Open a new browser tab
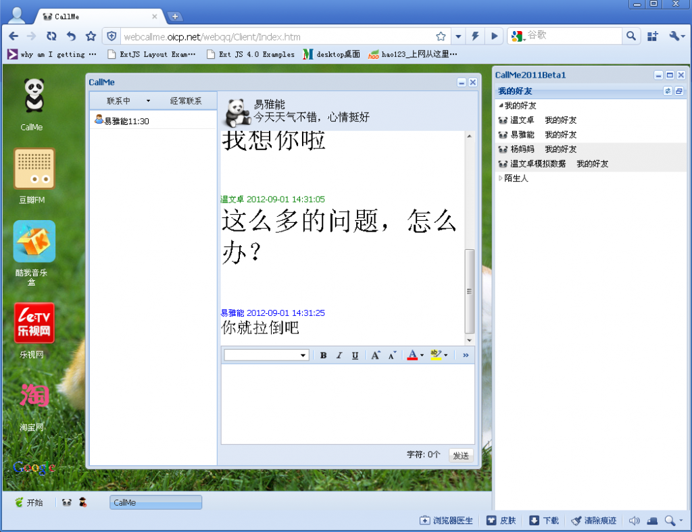 coord(175,16)
